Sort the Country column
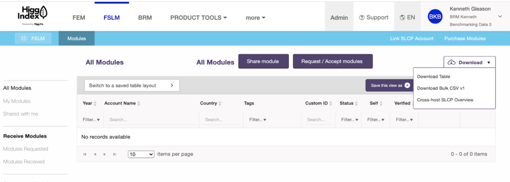The width and height of the screenshot is (510, 182). click(220, 104)
